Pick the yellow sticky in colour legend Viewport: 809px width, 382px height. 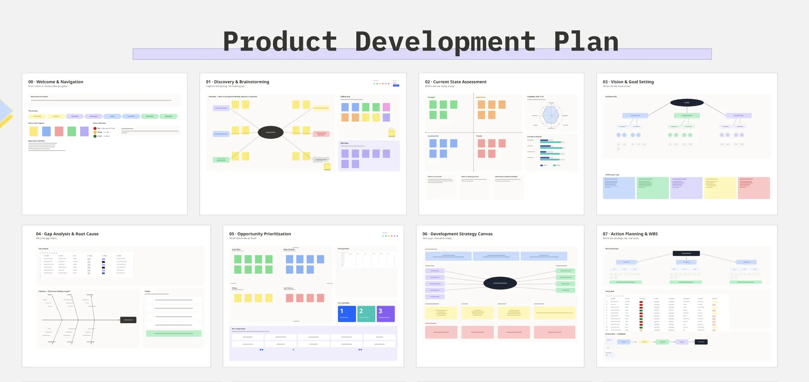[x=34, y=132]
